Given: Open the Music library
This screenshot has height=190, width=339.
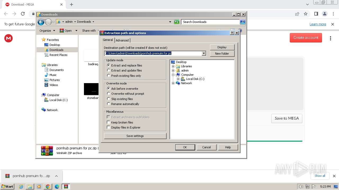Looking at the screenshot, I should (53, 75).
